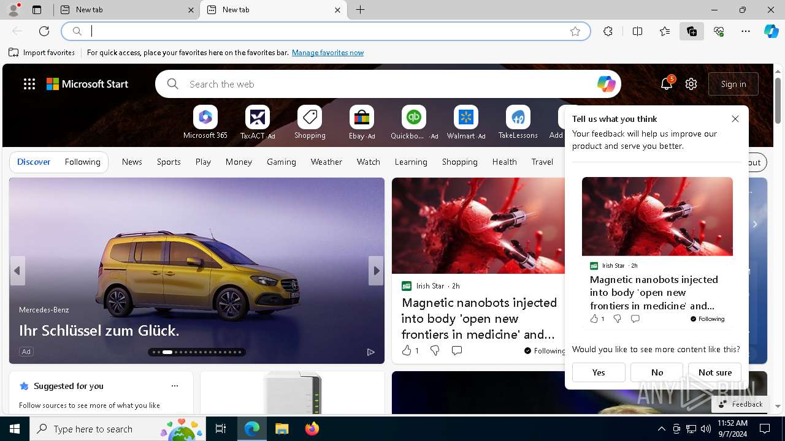Switch to the first New tab
The width and height of the screenshot is (785, 441).
127,10
